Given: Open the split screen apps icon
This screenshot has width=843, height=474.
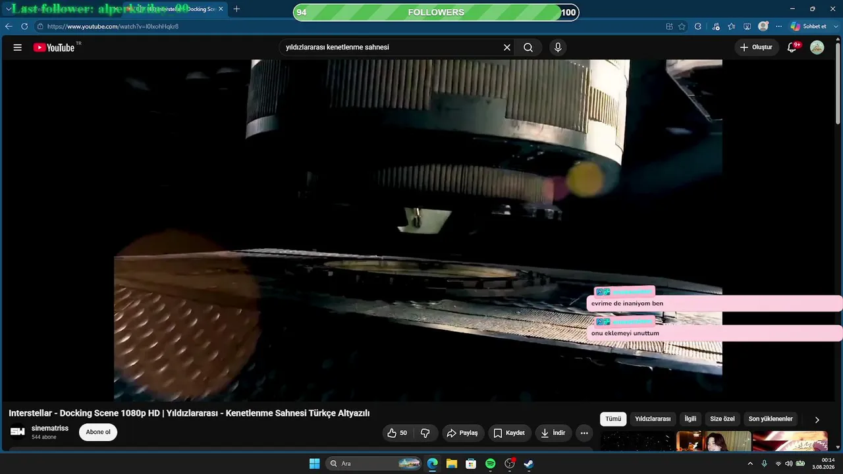Looking at the screenshot, I should (x=669, y=26).
